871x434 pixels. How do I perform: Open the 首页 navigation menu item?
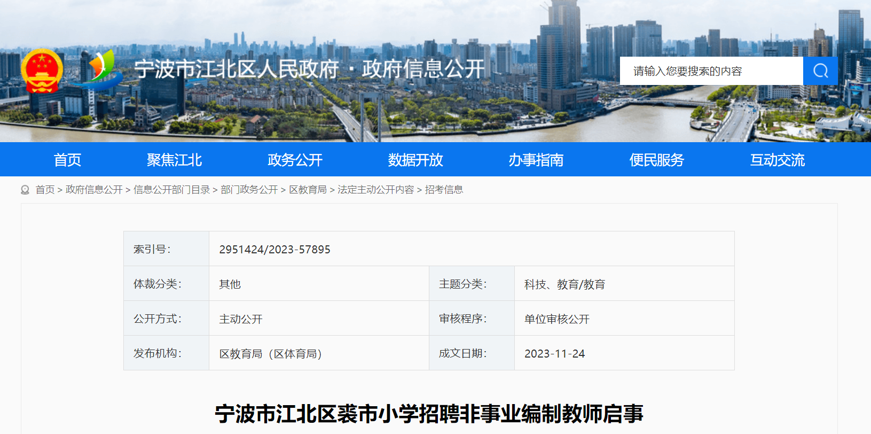click(67, 160)
